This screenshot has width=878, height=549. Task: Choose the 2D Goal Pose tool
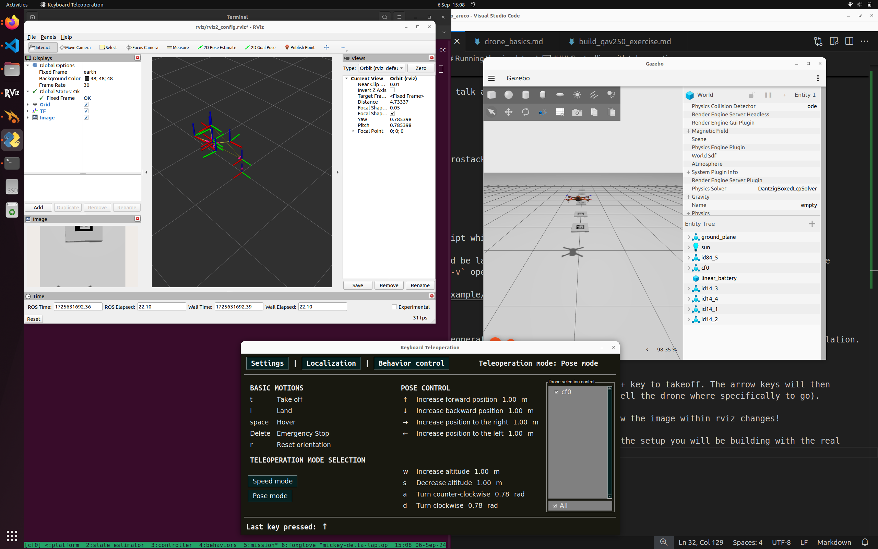click(x=260, y=48)
